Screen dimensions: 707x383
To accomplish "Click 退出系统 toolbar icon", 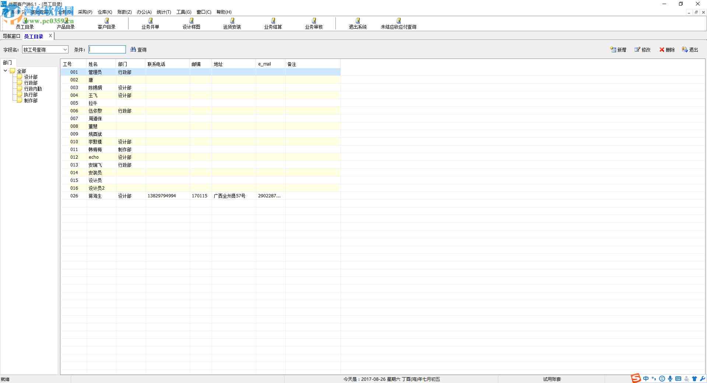I will 358,24.
